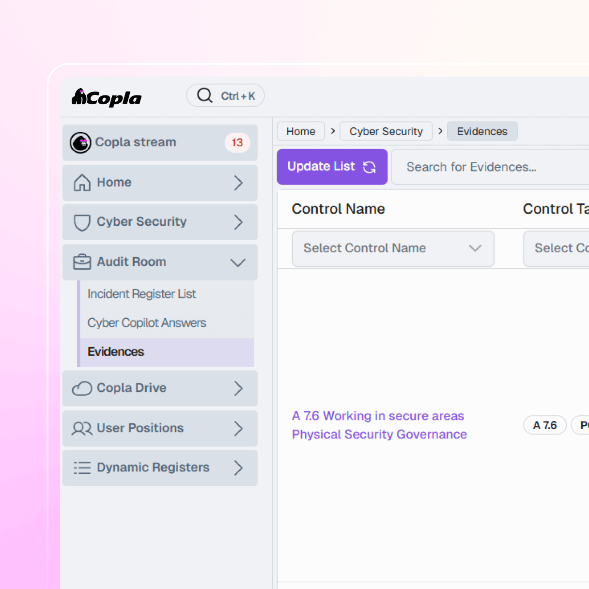Click the Dynamic Registers list icon

tap(82, 468)
